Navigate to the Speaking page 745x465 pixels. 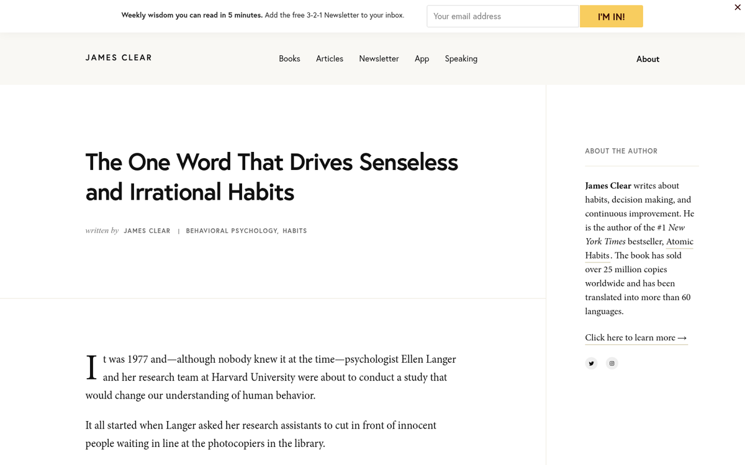pyautogui.click(x=461, y=59)
